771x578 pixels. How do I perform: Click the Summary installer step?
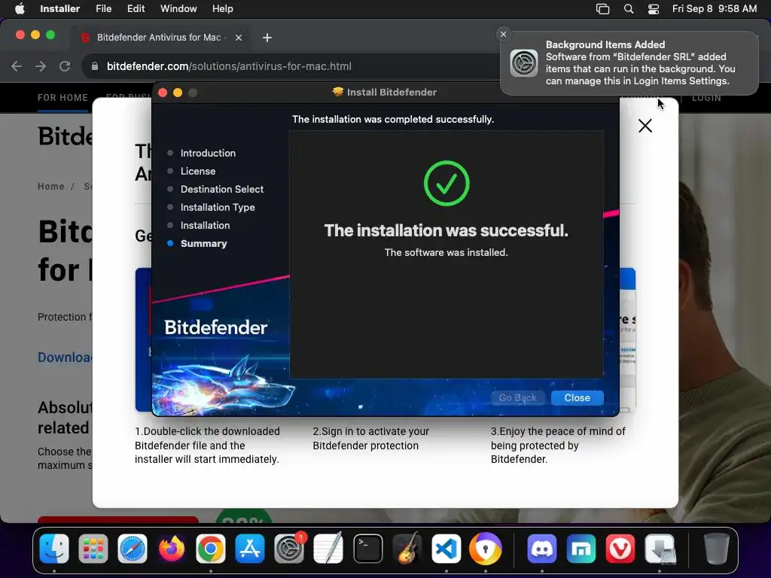click(x=203, y=243)
